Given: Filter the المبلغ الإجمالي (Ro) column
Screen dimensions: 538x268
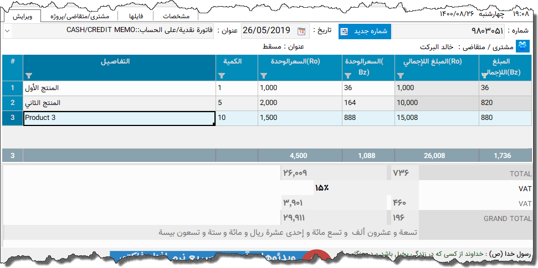Looking at the screenshot, I should pyautogui.click(x=401, y=76).
